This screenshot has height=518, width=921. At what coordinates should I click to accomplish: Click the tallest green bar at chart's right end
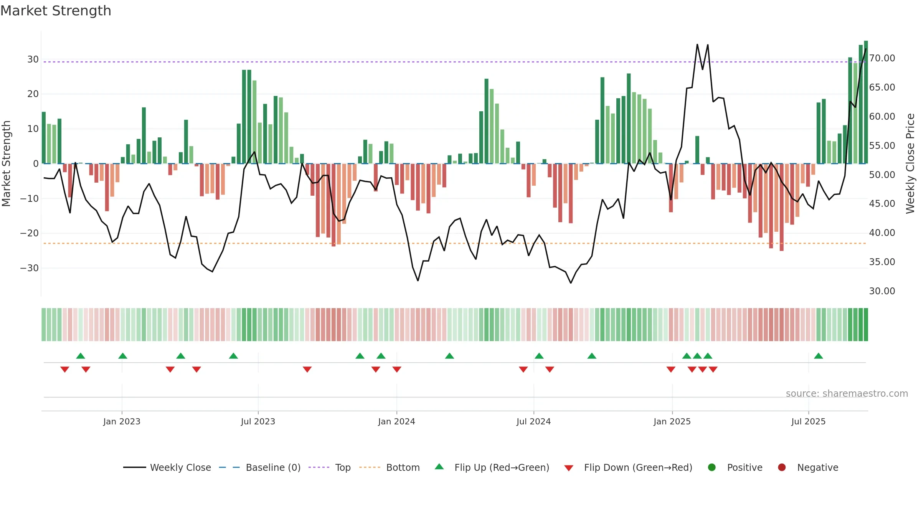866,102
